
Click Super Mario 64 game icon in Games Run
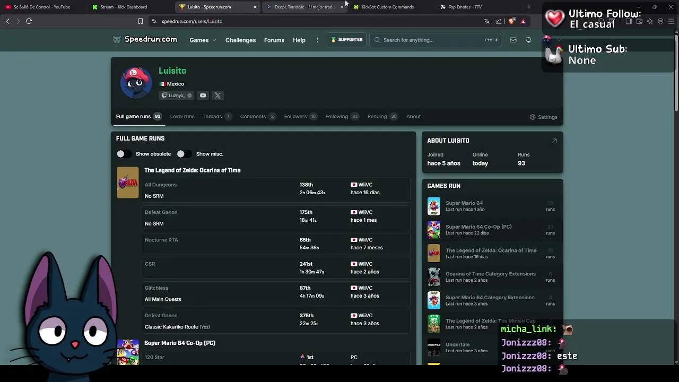[x=434, y=206]
